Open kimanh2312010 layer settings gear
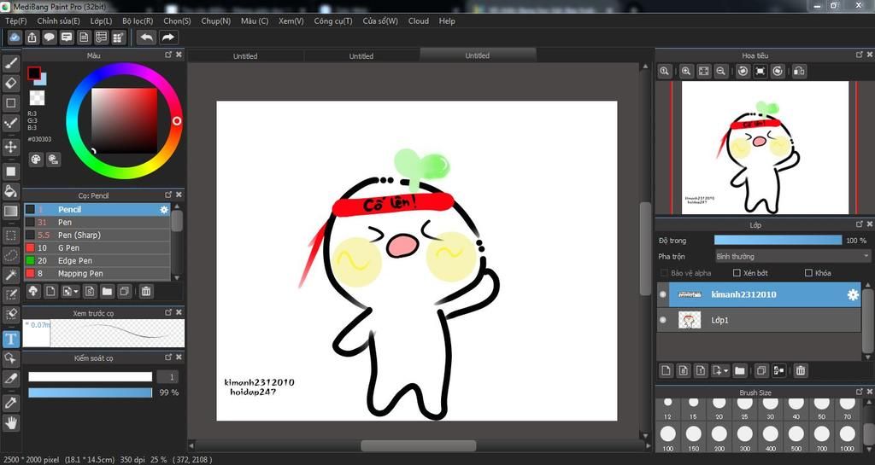The height and width of the screenshot is (465, 875). click(x=853, y=294)
